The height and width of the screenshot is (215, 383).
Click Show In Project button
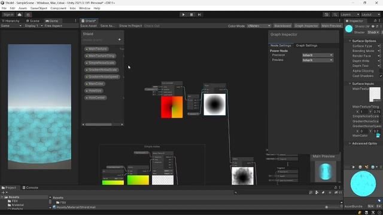(x=130, y=26)
